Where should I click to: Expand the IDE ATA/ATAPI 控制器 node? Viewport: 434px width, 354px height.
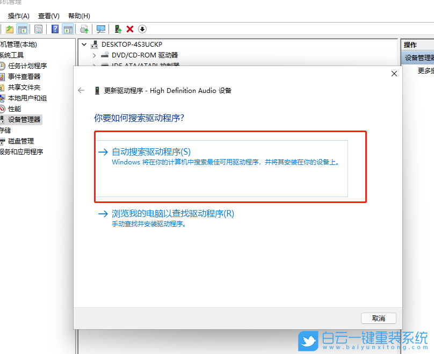click(x=94, y=64)
